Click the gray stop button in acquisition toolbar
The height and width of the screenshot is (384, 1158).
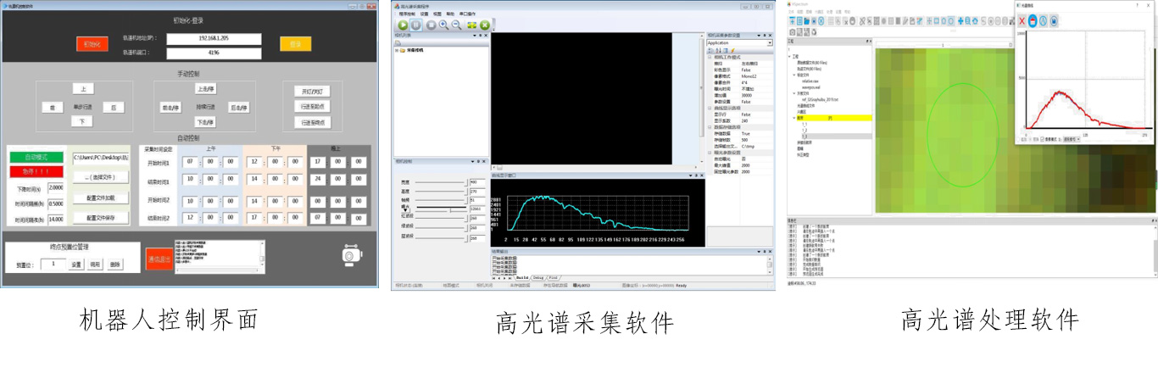click(x=431, y=25)
